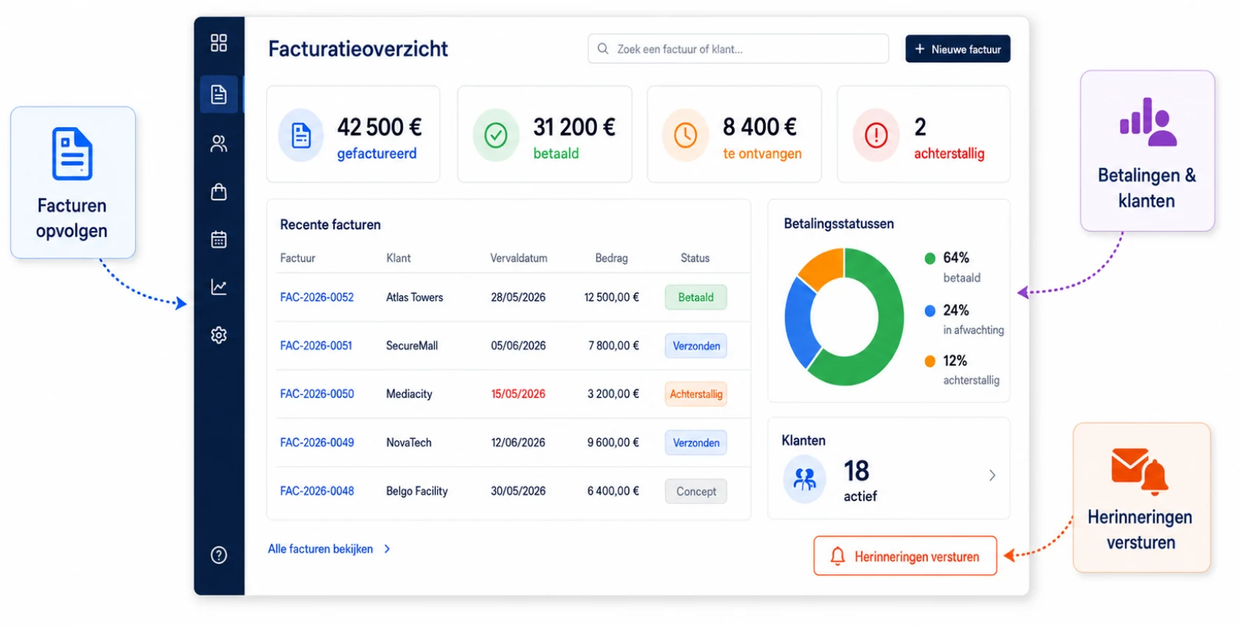
Task: Open the customers people icon in sidebar
Action: pyautogui.click(x=218, y=144)
